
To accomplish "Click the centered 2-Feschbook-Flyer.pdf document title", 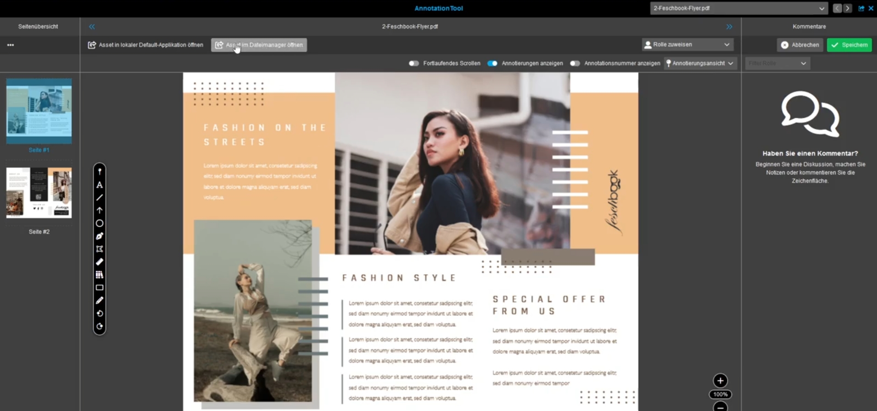I will [x=410, y=27].
